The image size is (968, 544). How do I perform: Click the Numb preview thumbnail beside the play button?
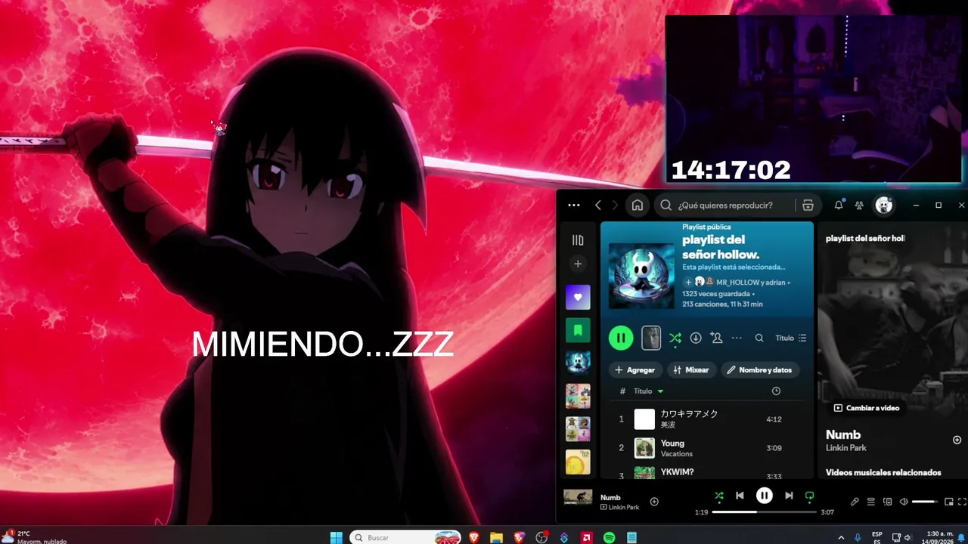click(651, 338)
